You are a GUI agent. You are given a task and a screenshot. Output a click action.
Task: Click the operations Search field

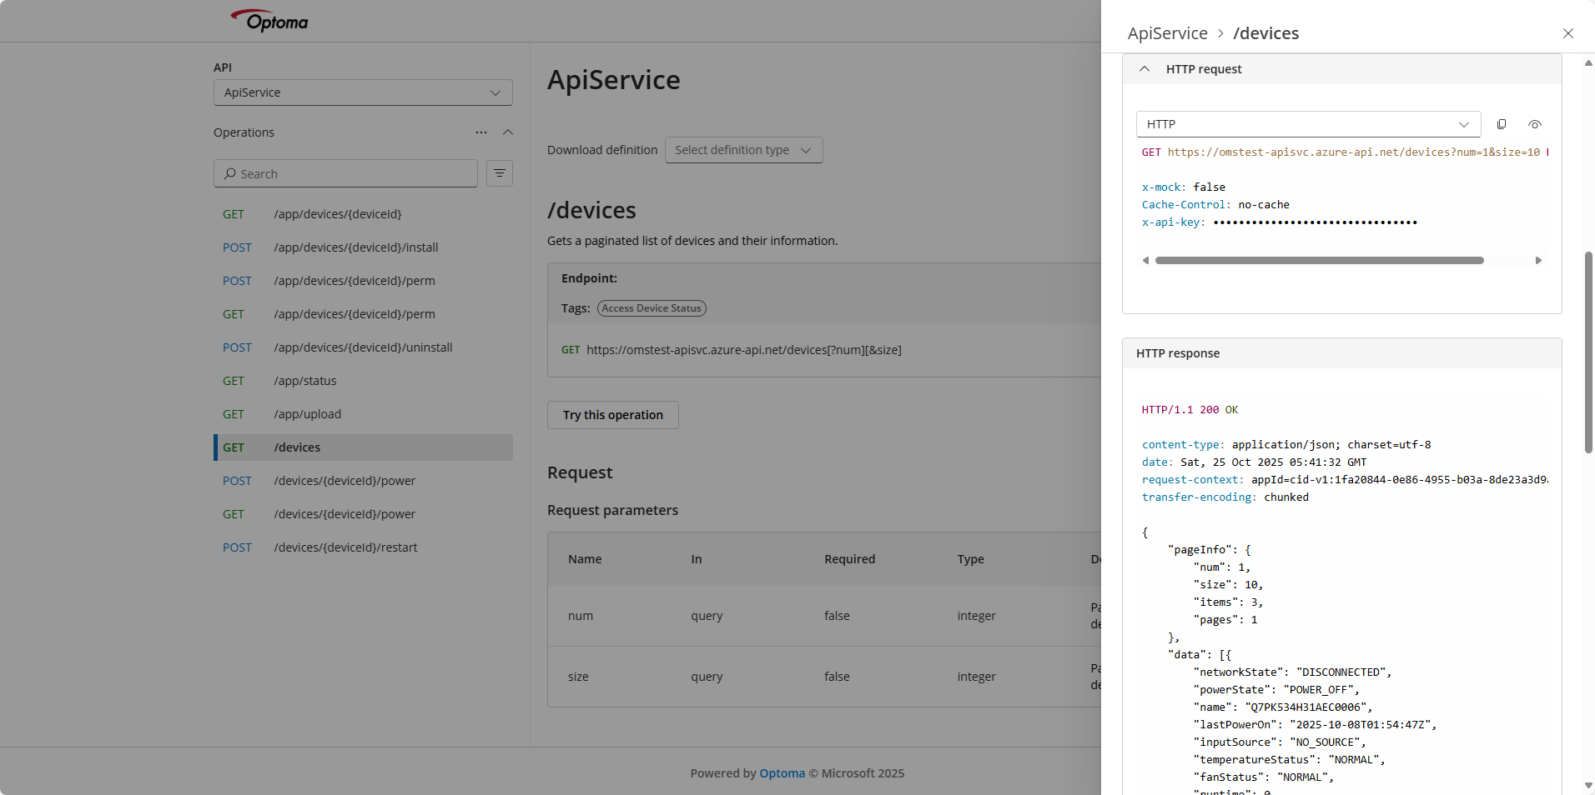[345, 173]
